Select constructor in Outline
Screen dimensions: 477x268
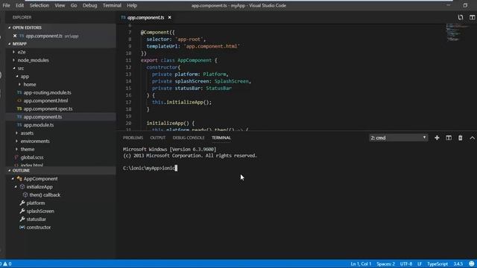pyautogui.click(x=39, y=227)
